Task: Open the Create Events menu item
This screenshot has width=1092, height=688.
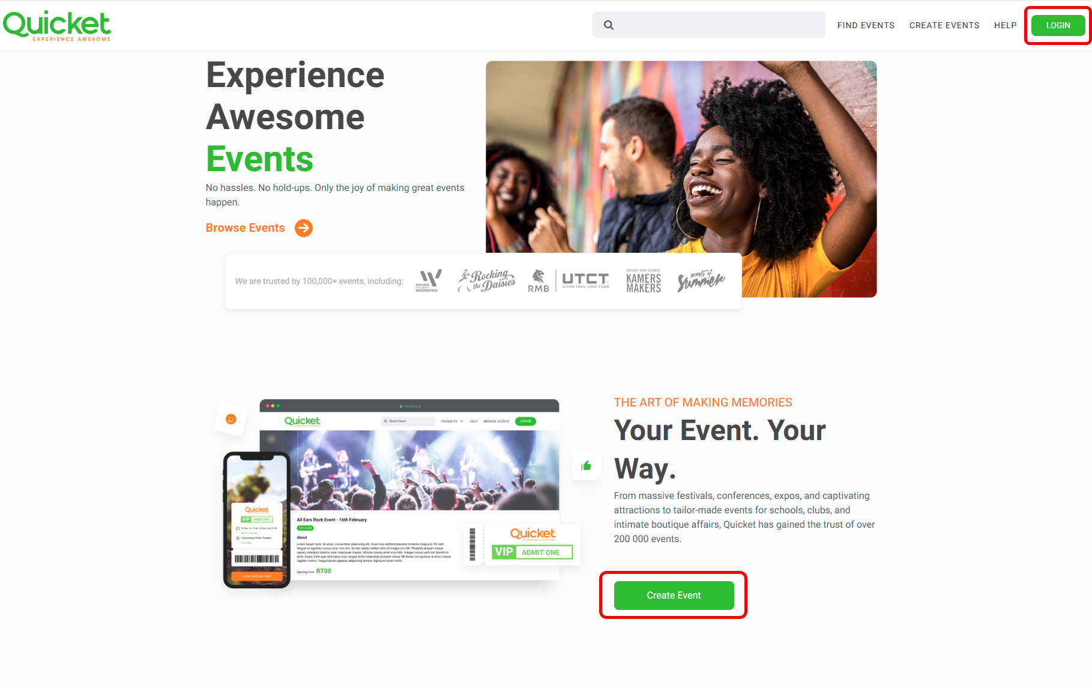Action: click(944, 25)
